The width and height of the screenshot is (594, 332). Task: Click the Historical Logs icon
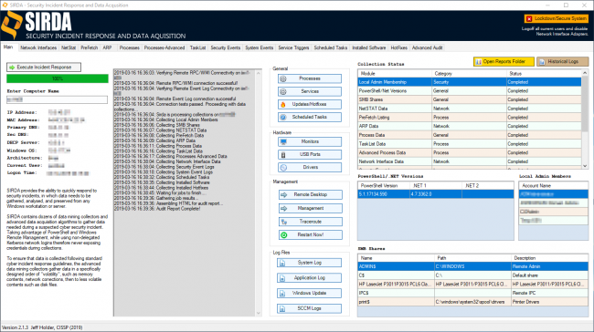[542, 62]
